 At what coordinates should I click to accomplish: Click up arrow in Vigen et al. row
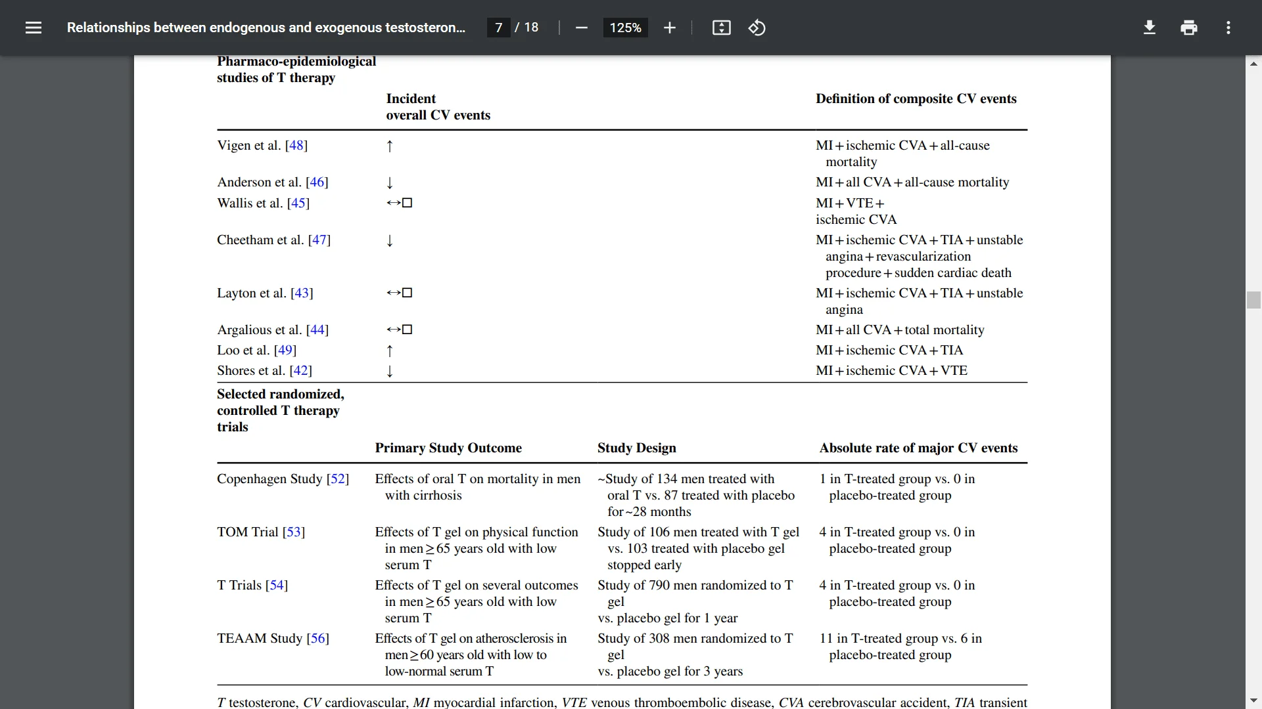click(390, 146)
